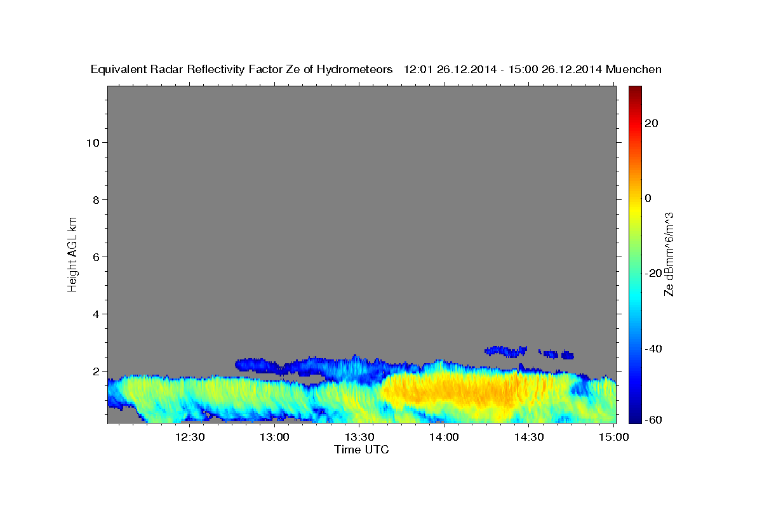
Task: Click the height tick label '2'
Action: tap(95, 371)
